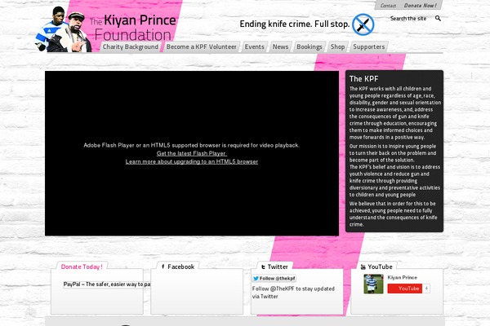Click 'Ending knife crime. Full stop.' slogan
The height and width of the screenshot is (326, 490).
pyautogui.click(x=294, y=24)
